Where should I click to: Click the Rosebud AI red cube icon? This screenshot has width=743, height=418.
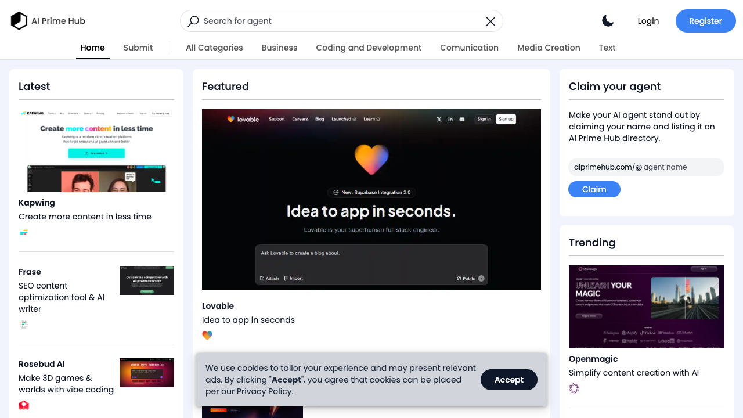(x=23, y=405)
